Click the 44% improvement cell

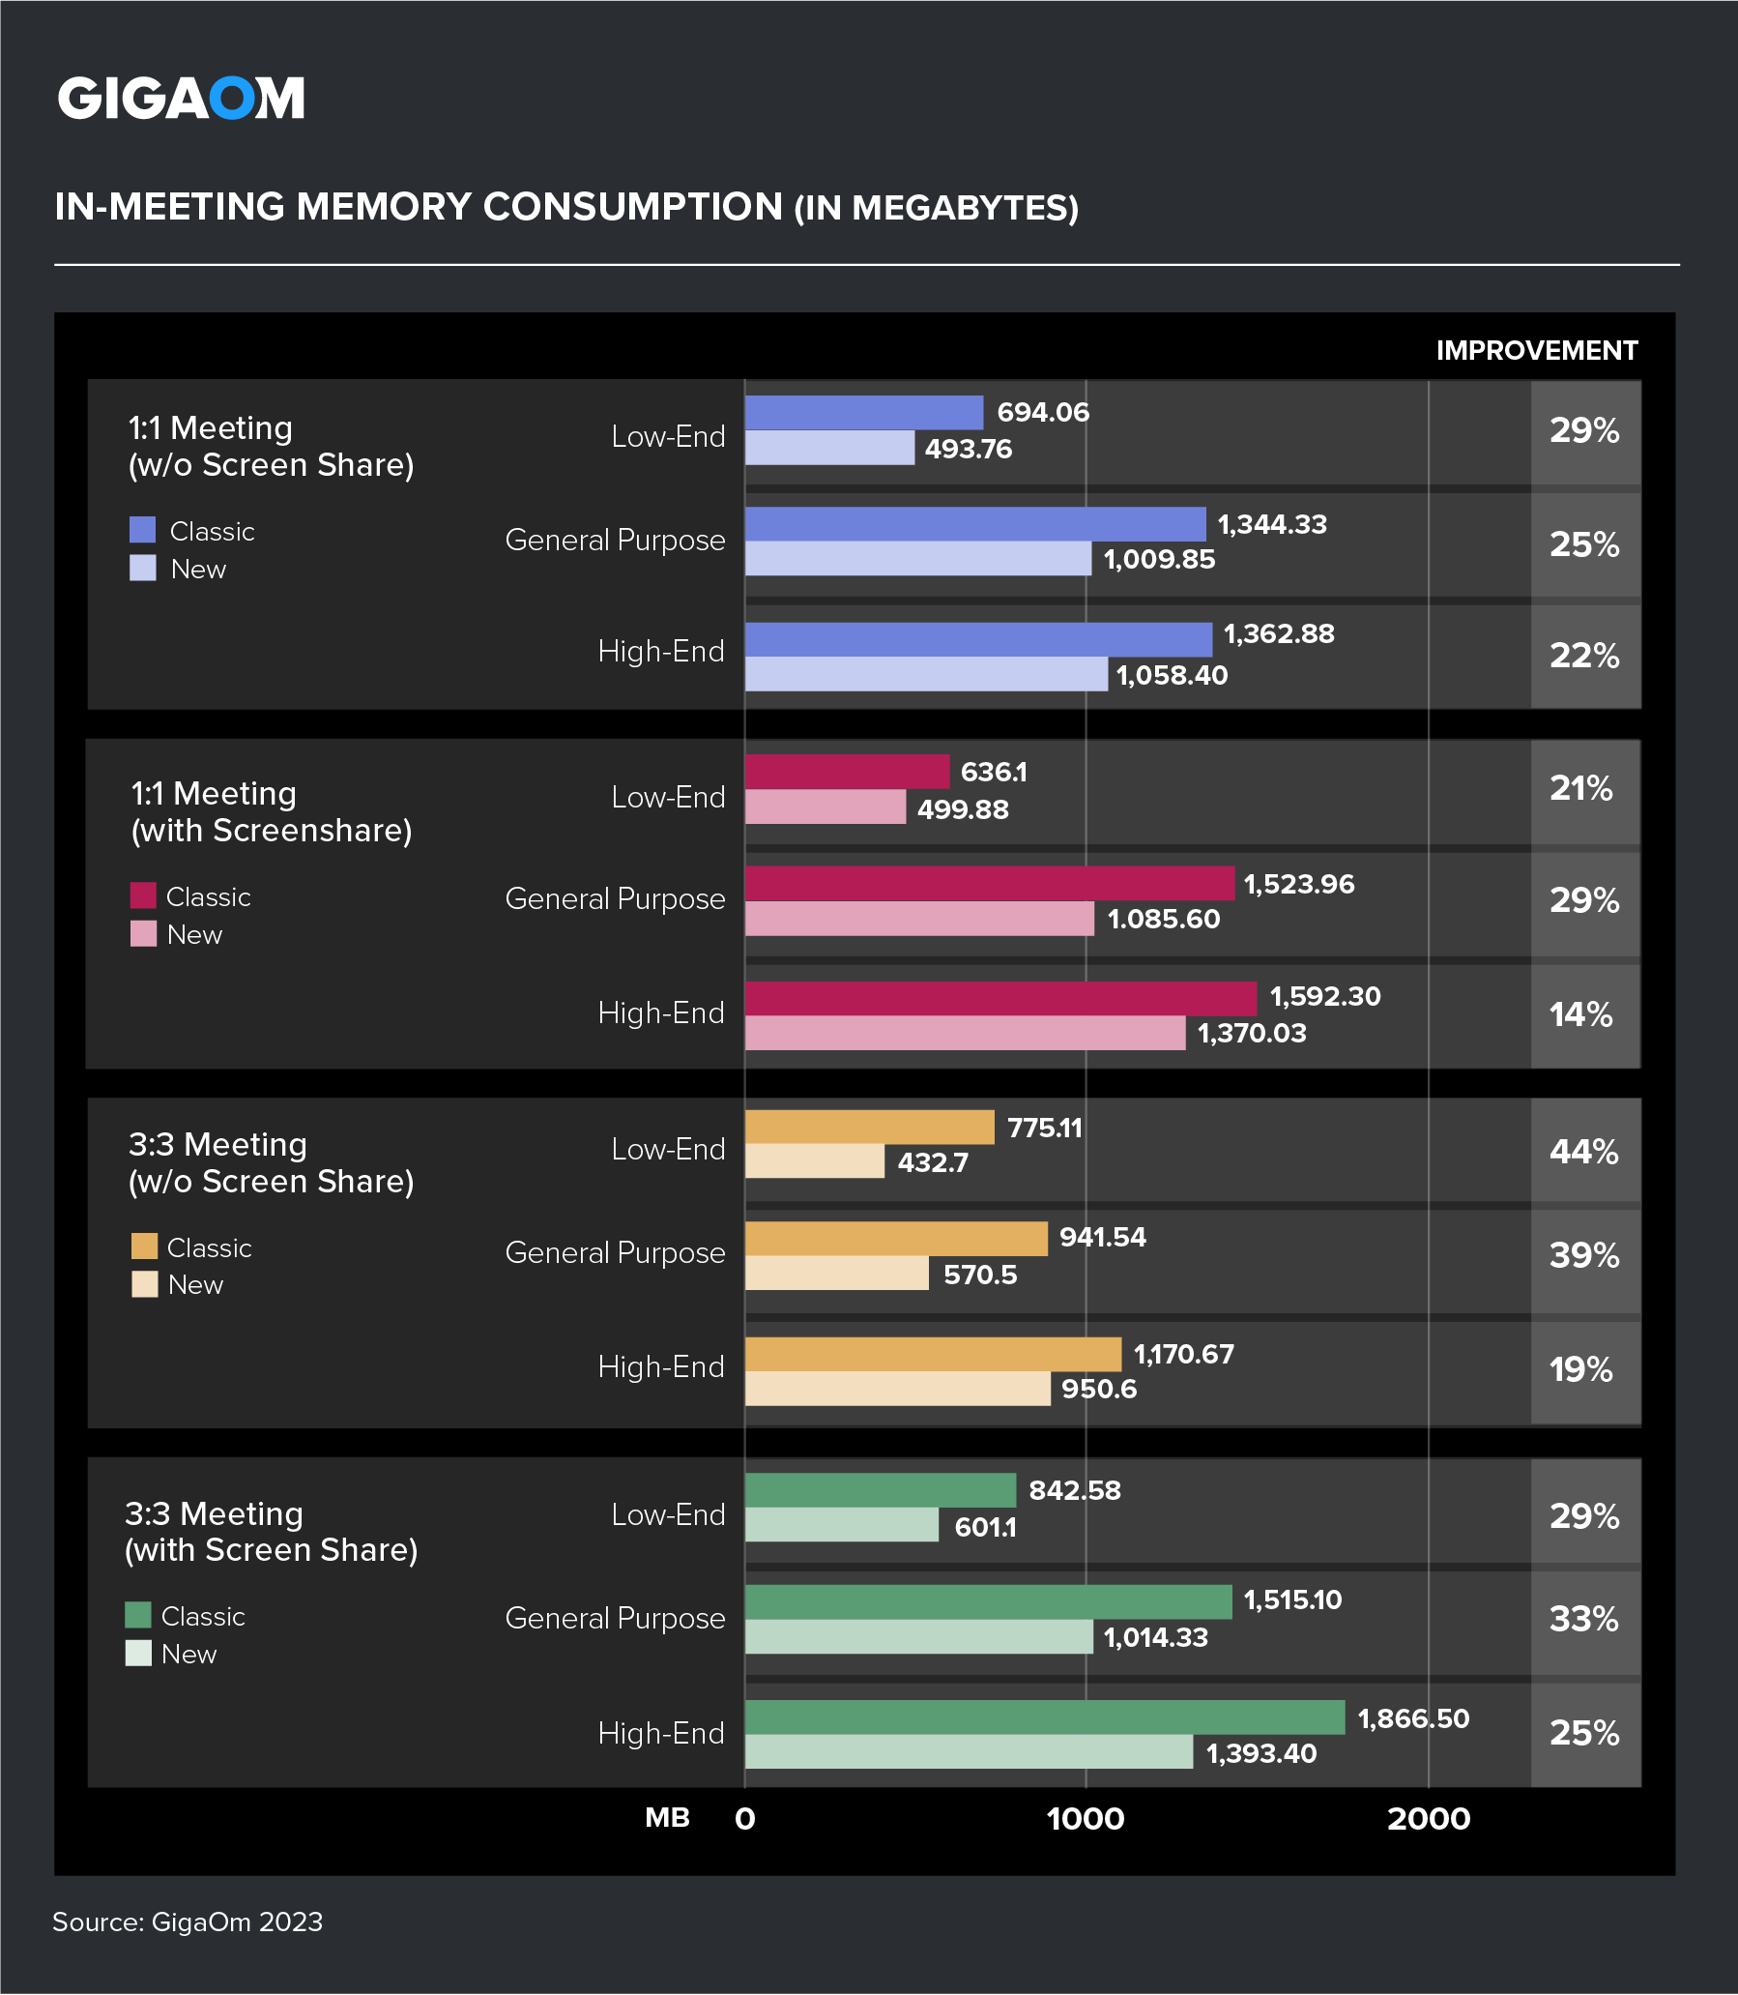click(x=1583, y=1152)
